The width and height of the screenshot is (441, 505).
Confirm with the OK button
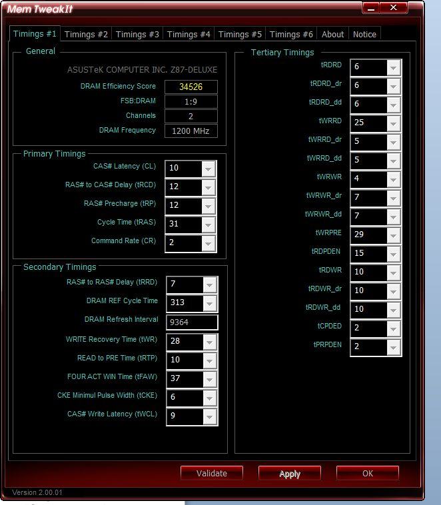tap(368, 473)
